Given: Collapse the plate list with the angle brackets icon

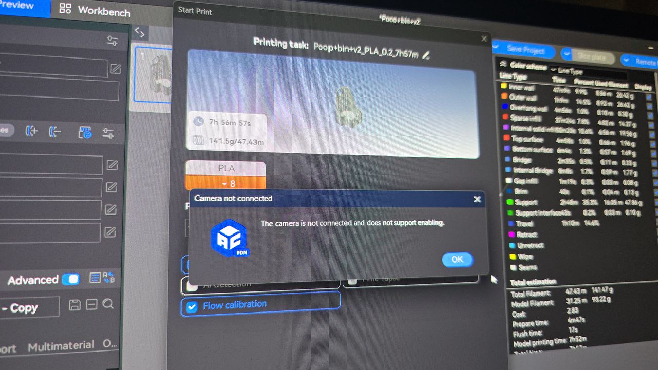Looking at the screenshot, I should click(139, 32).
